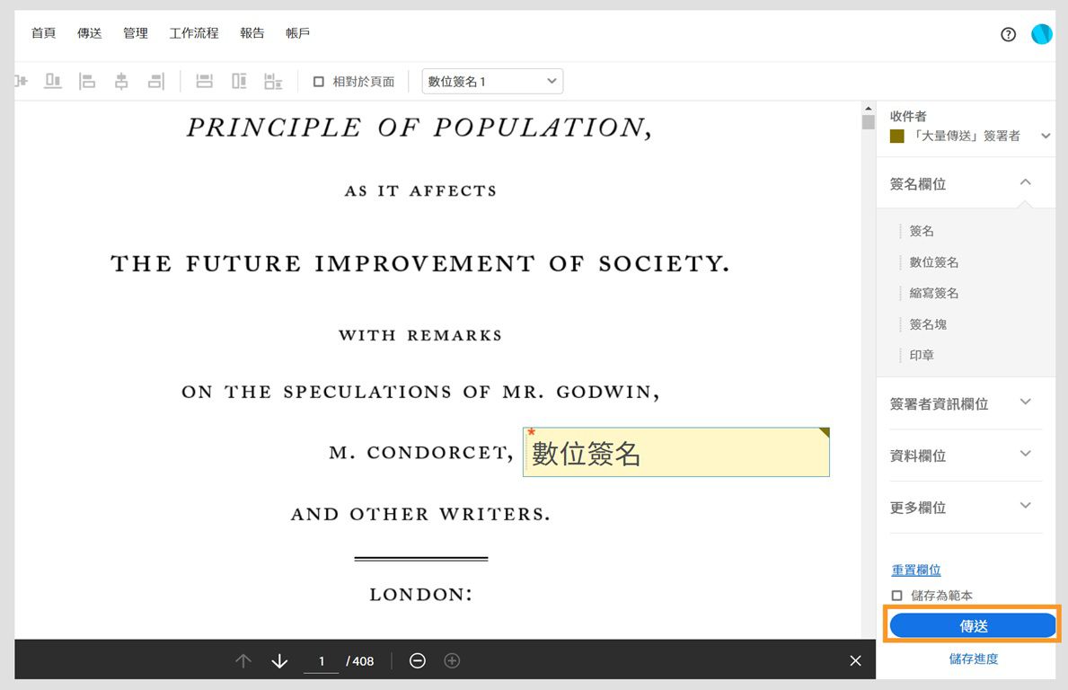Expand the 更多欄位 section
Image resolution: width=1068 pixels, height=690 pixels.
[1025, 506]
